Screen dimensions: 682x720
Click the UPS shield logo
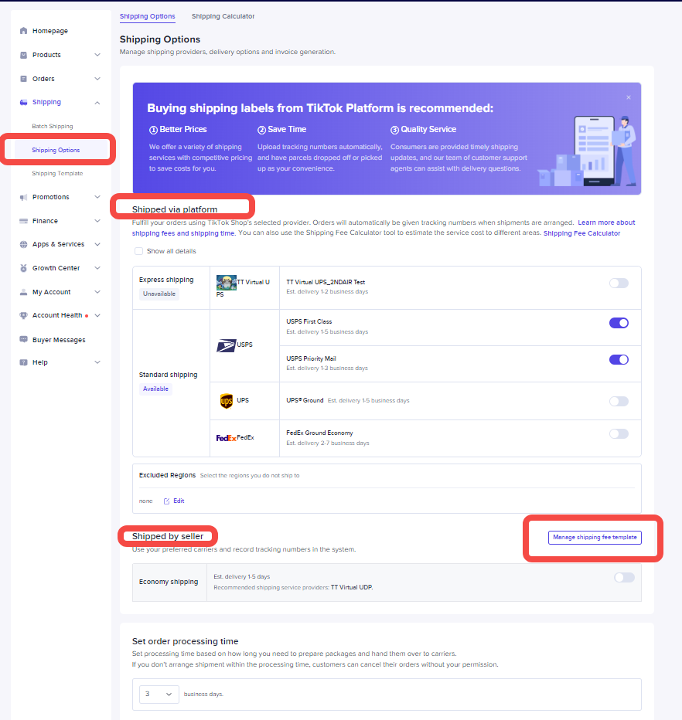227,401
